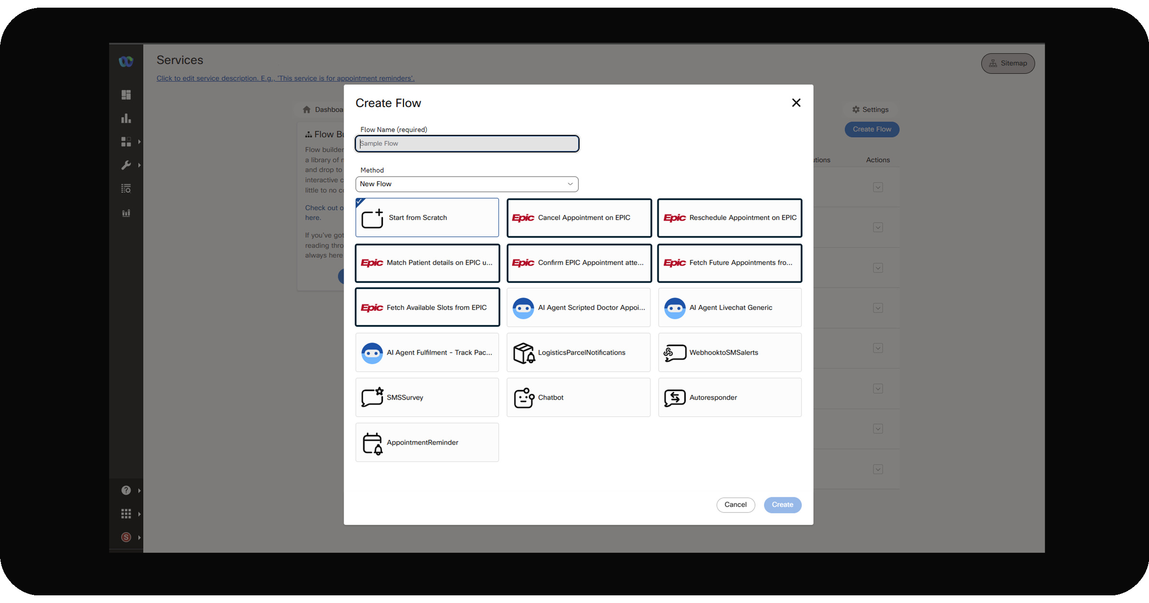Select the SMSSurvey template
The image size is (1149, 603).
(x=427, y=398)
